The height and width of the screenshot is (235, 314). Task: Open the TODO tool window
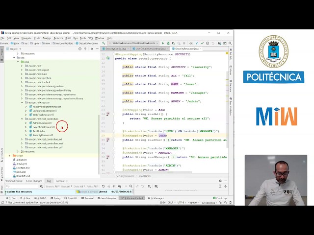pos(40,198)
